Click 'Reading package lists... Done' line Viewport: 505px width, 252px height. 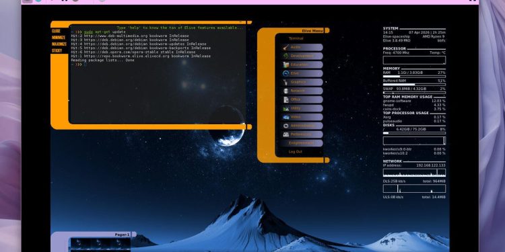point(102,60)
